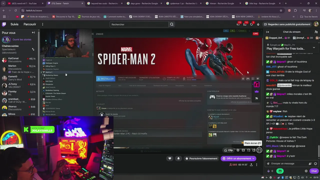This screenshot has height=180, width=320.
Task: Open the Twitch more options menu beside Parcourir
Action: (x=42, y=24)
